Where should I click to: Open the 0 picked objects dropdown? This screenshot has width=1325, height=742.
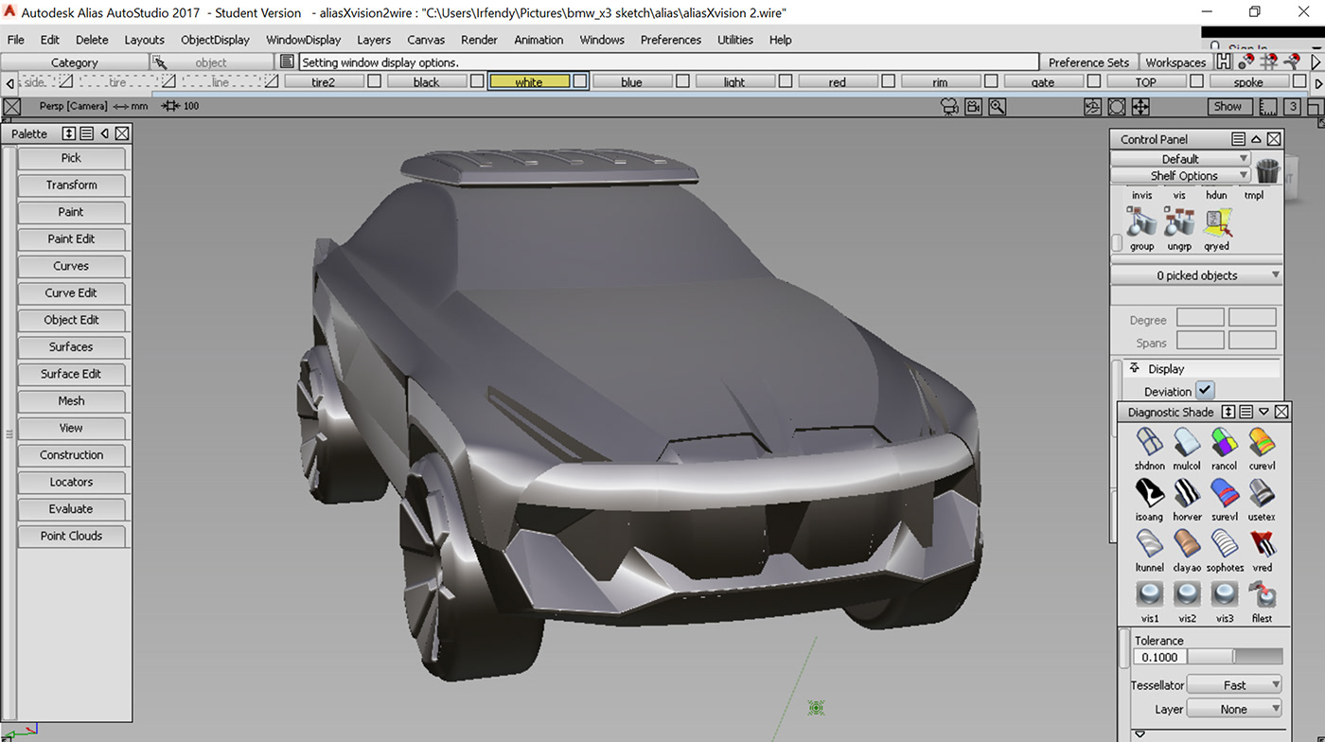click(x=1196, y=275)
